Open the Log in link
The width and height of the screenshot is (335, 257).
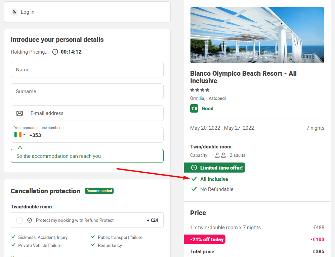[x=27, y=12]
